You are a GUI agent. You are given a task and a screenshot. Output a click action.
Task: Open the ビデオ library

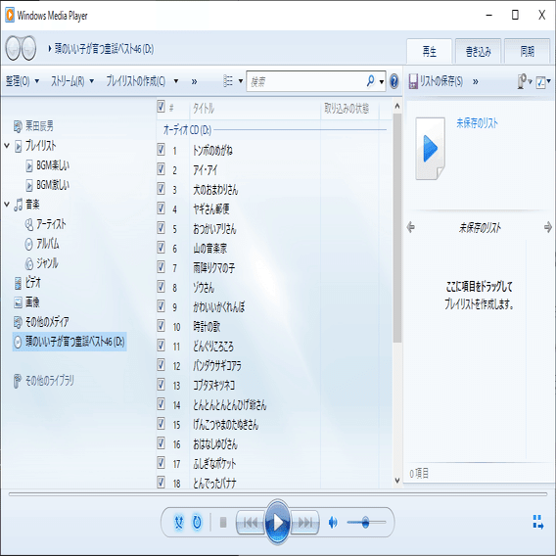[x=27, y=283]
